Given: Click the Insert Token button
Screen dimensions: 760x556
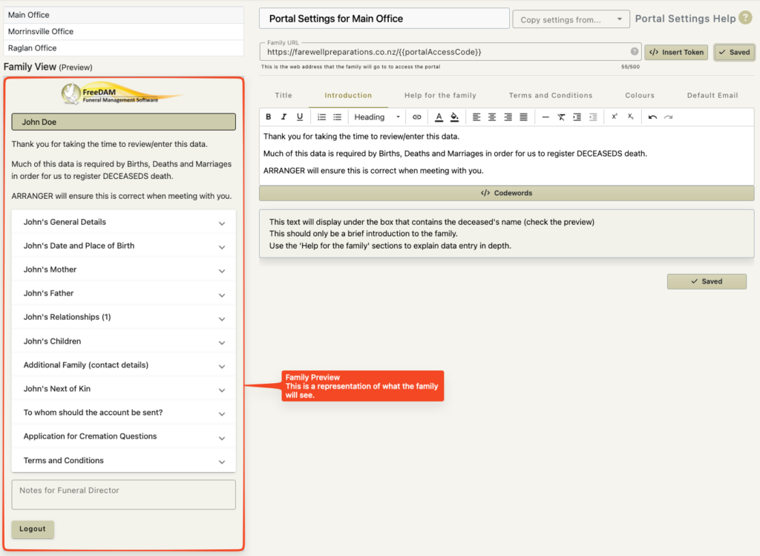Looking at the screenshot, I should (x=676, y=53).
